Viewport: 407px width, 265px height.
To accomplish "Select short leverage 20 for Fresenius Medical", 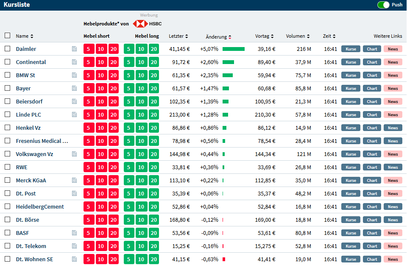I will pyautogui.click(x=114, y=141).
